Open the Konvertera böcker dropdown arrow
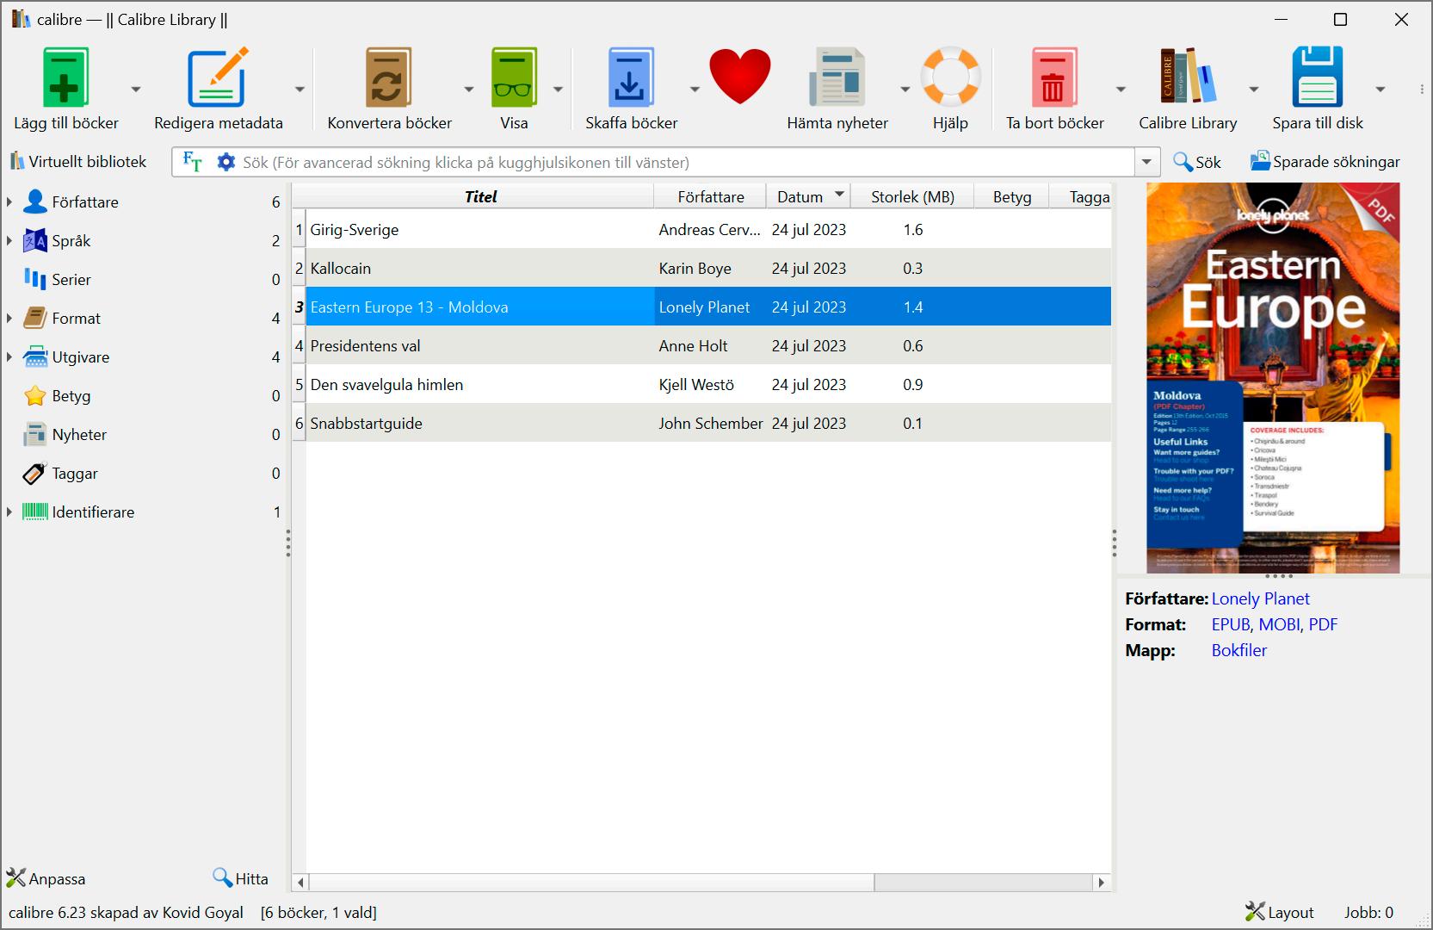The height and width of the screenshot is (930, 1433). pyautogui.click(x=469, y=89)
